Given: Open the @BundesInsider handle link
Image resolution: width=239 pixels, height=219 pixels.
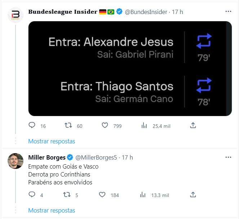Looking at the screenshot, I should click(x=146, y=12).
